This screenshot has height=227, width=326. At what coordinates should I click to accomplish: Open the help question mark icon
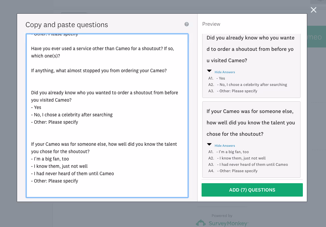186,24
